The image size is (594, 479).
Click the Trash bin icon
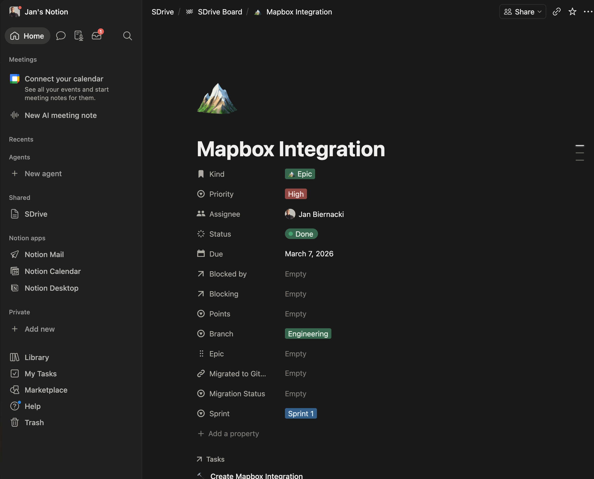pos(15,423)
